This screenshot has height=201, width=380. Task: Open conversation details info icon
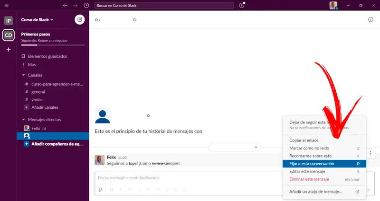(x=370, y=19)
